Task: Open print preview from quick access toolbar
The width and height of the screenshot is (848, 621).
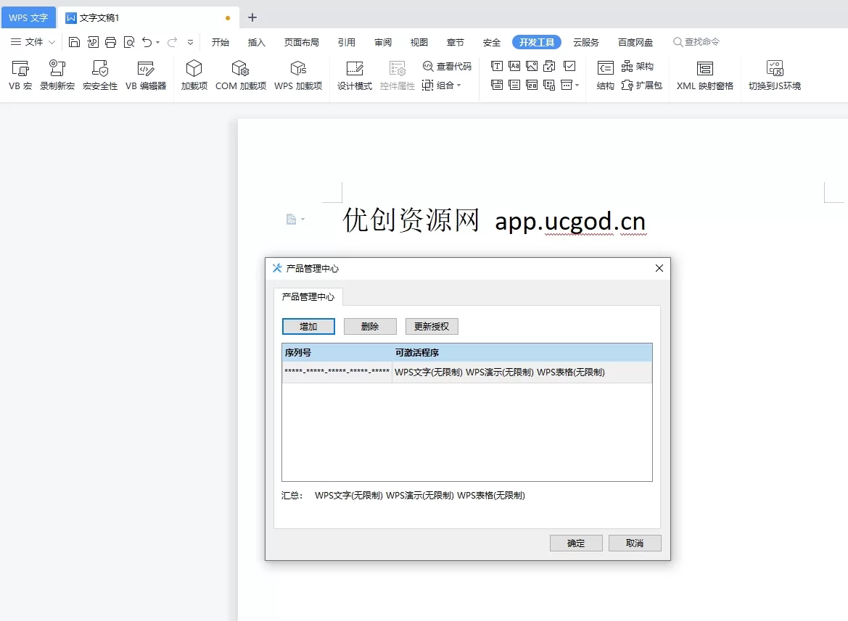Action: (x=128, y=42)
